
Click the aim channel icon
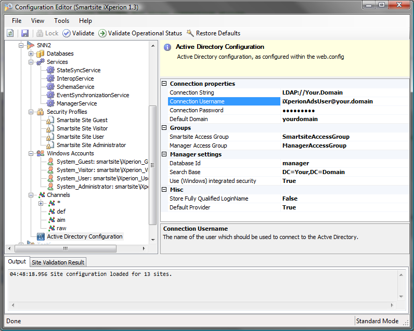[52, 220]
